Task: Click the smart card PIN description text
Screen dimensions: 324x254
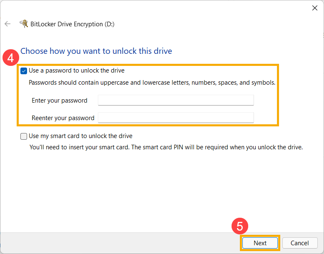Action: pyautogui.click(x=166, y=147)
